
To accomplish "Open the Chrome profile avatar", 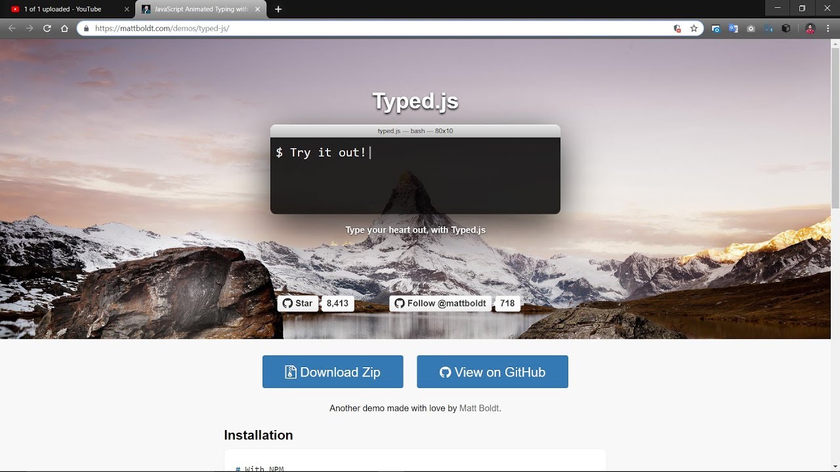I will [810, 28].
